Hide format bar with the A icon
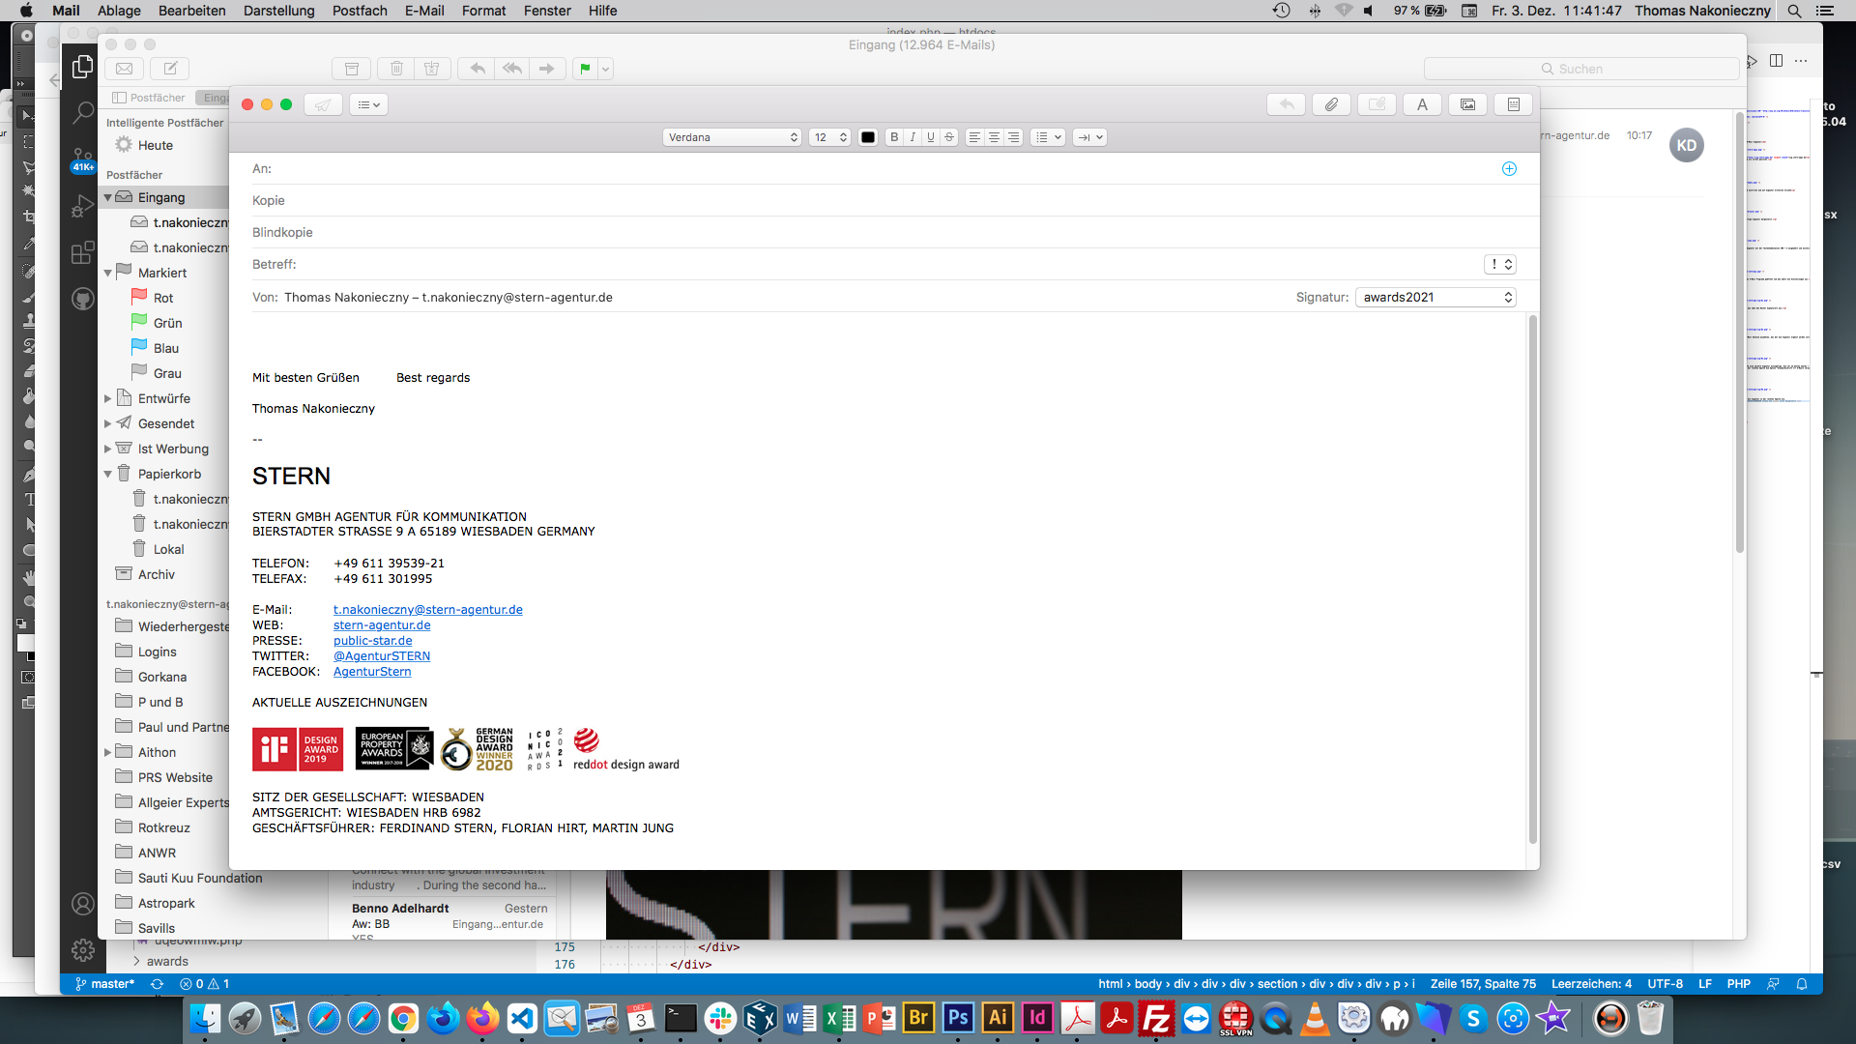 coord(1422,104)
